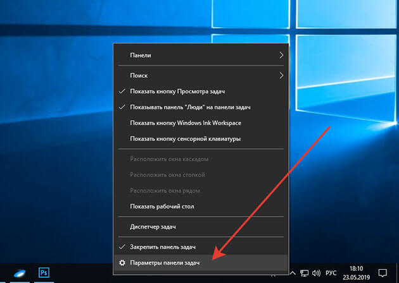Open Параметры панели задач settings
Screen dimensions: 399x283
click(201, 263)
